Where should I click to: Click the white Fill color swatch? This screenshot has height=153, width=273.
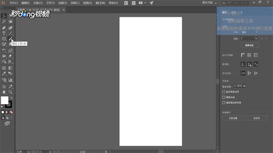pyautogui.click(x=4, y=100)
